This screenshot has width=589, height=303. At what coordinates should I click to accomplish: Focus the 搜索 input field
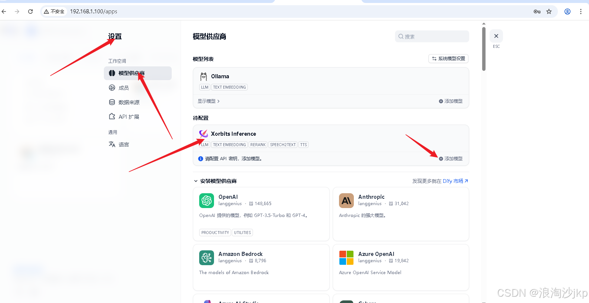point(432,36)
